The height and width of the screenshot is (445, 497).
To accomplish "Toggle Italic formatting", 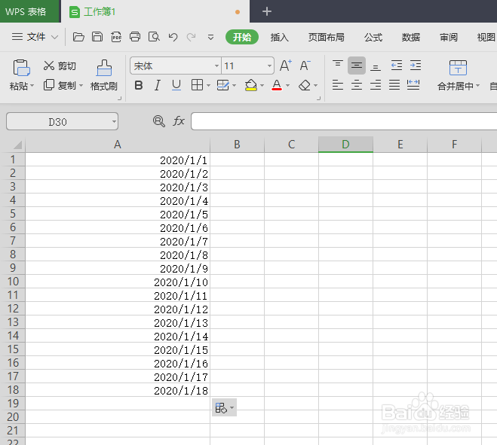I will (157, 85).
